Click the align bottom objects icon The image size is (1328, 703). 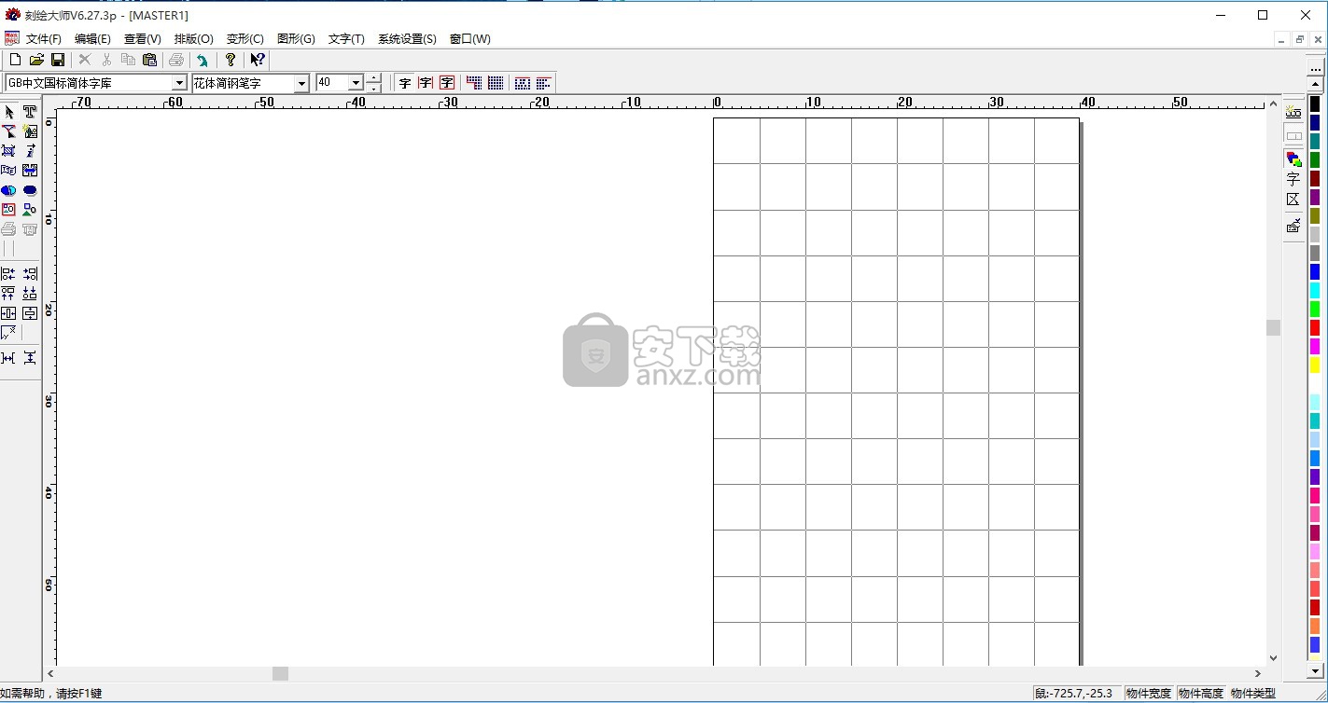point(30,293)
